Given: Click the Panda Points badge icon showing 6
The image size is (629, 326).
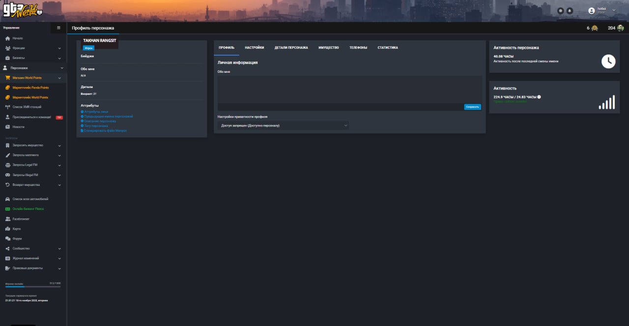Looking at the screenshot, I should [595, 28].
